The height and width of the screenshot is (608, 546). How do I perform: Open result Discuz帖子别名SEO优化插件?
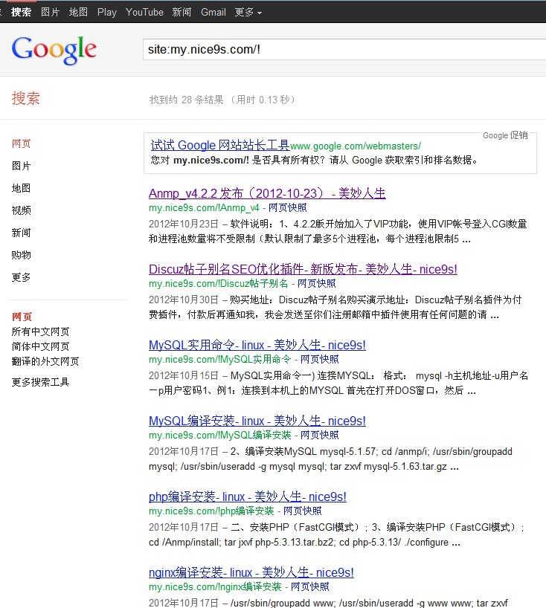coord(303,269)
